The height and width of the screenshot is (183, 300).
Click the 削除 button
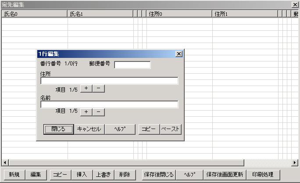125,174
